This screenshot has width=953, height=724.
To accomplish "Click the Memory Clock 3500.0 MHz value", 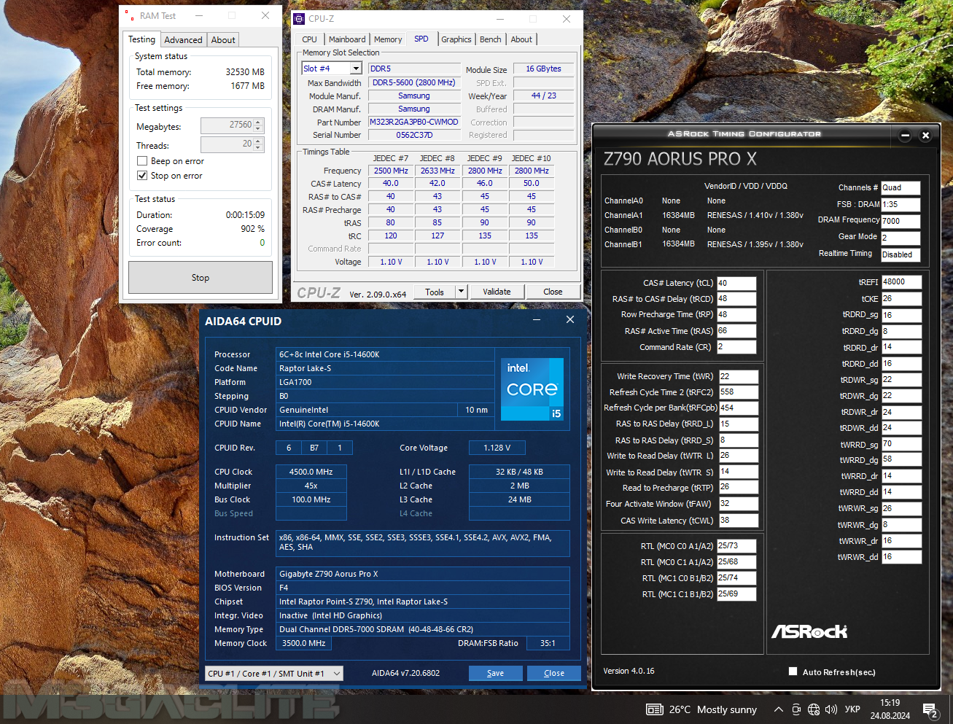I will 304,643.
